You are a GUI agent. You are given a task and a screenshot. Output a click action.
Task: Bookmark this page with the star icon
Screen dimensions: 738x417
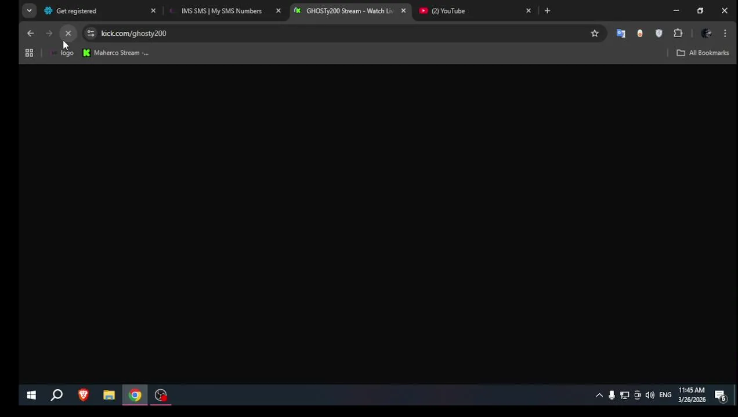595,34
